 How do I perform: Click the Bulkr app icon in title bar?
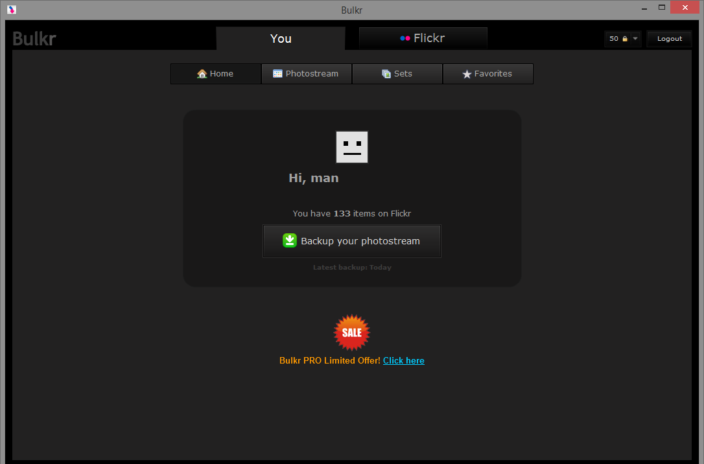(x=12, y=10)
